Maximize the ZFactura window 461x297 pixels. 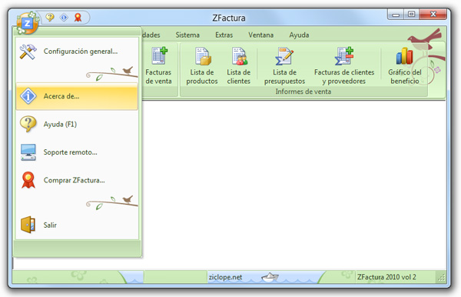(x=411, y=14)
